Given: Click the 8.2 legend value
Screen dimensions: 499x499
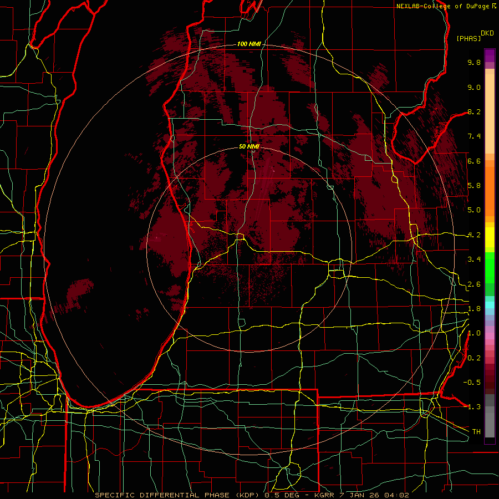Looking at the screenshot, I should pos(474,111).
